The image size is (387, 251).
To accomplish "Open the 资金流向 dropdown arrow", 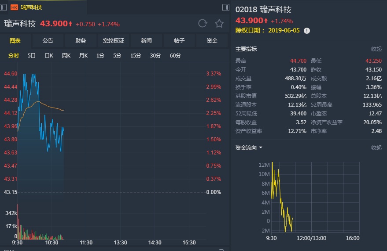I will click(261, 148).
